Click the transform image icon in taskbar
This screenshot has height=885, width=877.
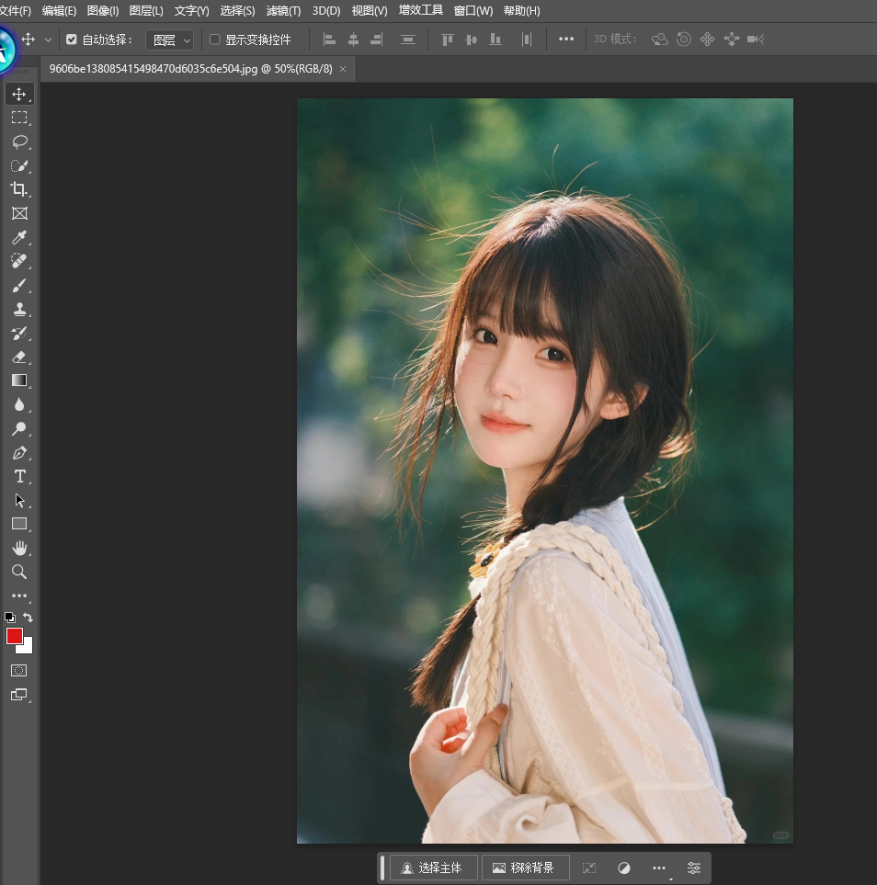[x=589, y=868]
